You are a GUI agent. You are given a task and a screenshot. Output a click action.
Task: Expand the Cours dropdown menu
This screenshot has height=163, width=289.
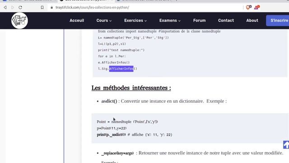coord(104,20)
